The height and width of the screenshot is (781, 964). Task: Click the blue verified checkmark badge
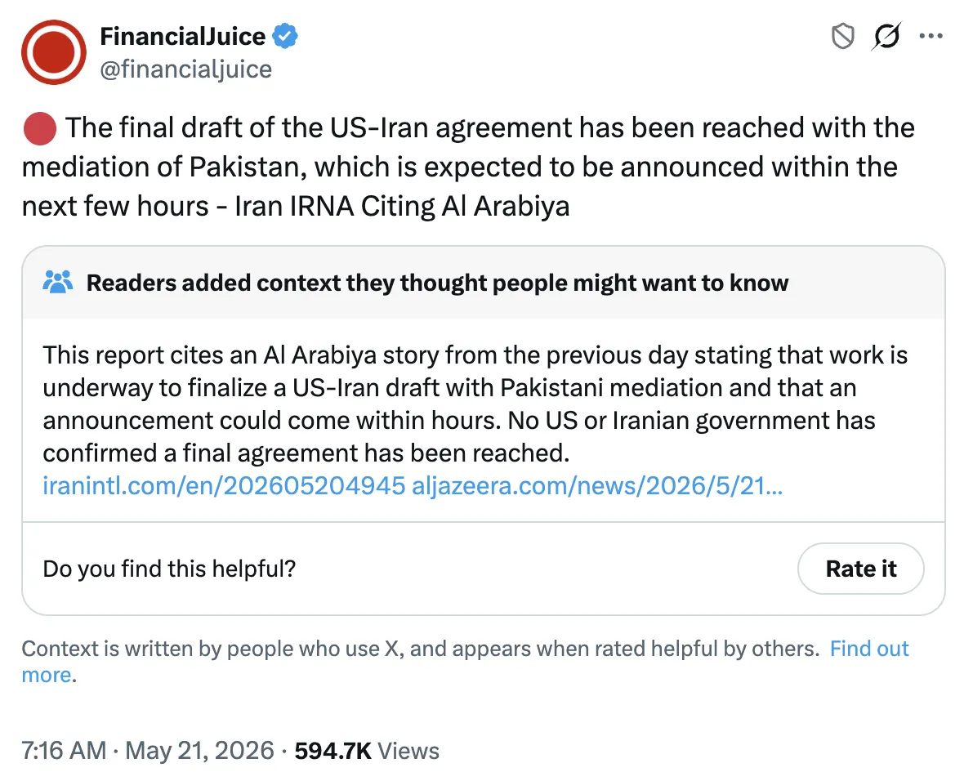click(284, 36)
